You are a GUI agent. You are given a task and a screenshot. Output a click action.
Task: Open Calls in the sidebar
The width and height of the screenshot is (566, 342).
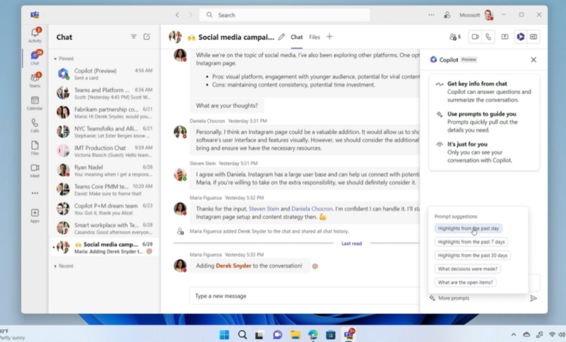pos(35,125)
